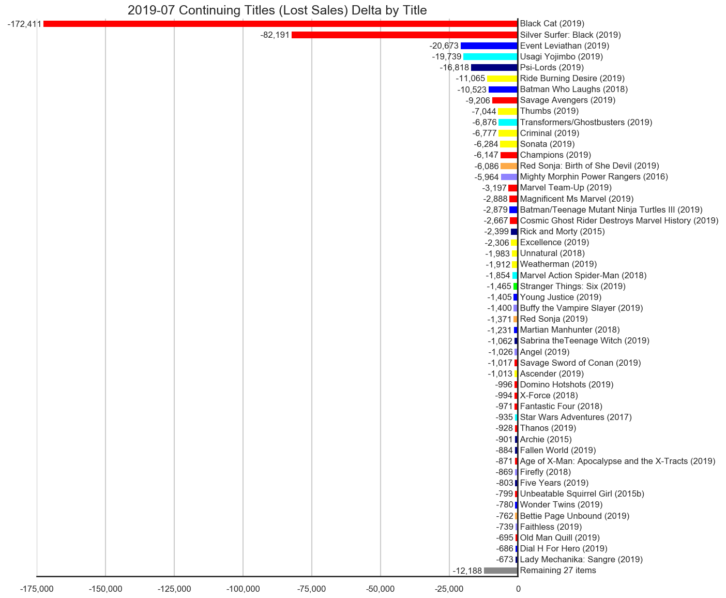Image resolution: width=726 pixels, height=598 pixels.
Task: Select the Batman Who Laughs (2018) label
Action: 574,89
